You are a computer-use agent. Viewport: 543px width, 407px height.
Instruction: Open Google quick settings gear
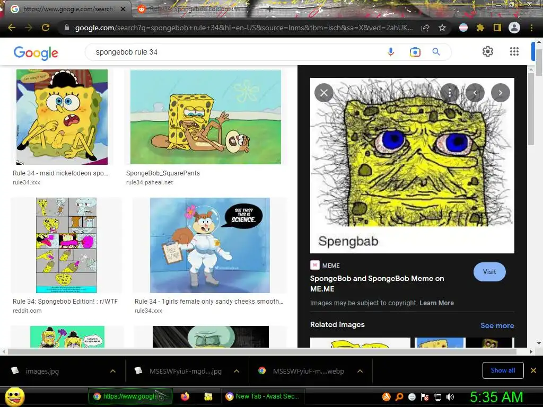click(x=488, y=51)
